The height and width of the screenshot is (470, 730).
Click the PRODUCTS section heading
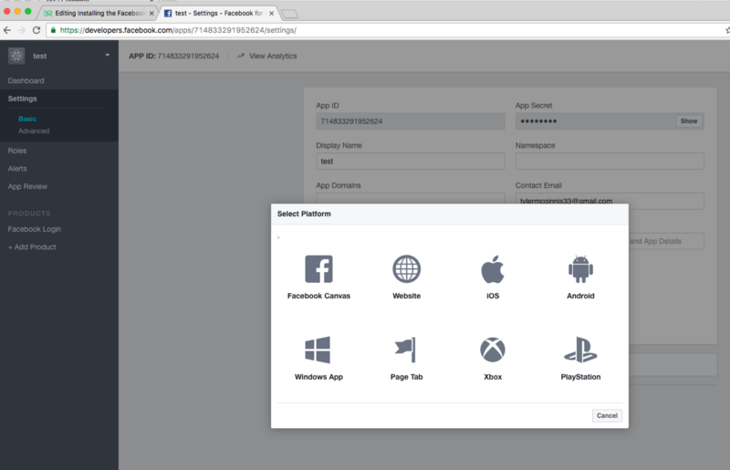[x=29, y=214]
